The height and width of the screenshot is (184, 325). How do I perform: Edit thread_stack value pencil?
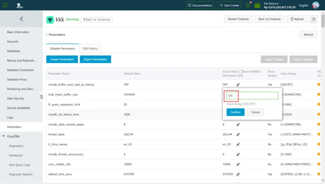tap(238, 134)
